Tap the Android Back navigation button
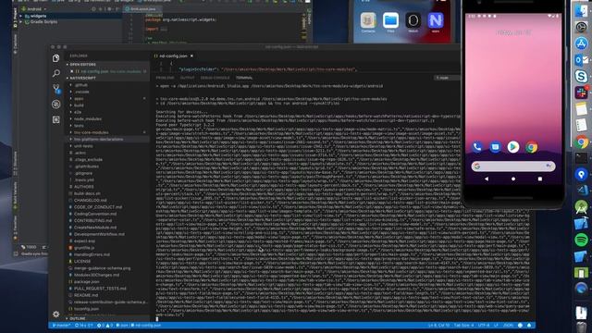 point(487,179)
